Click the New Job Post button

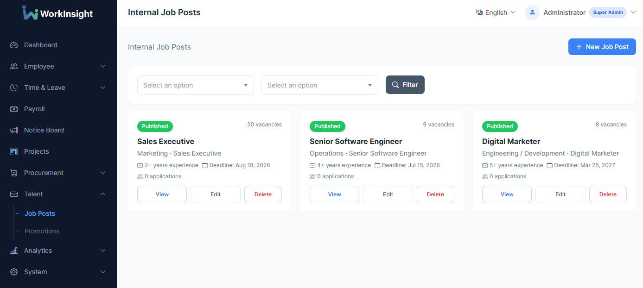point(602,47)
